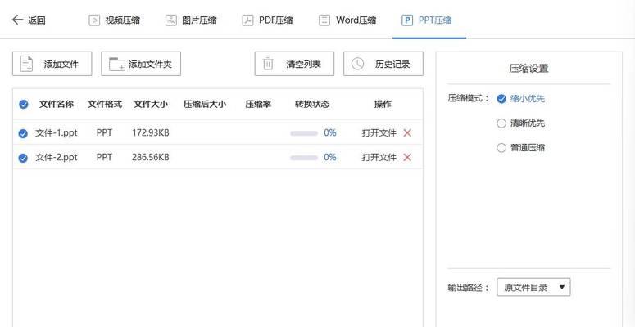635x327 pixels.
Task: Click the 转换状态 column header
Action: [x=312, y=105]
